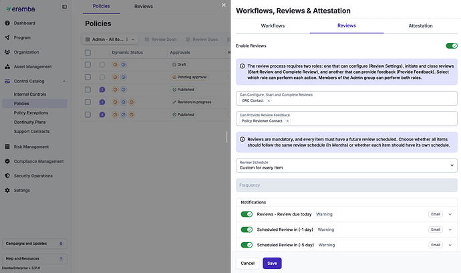Open Support Contracts in sidebar
The width and height of the screenshot is (461, 273).
[x=32, y=131]
